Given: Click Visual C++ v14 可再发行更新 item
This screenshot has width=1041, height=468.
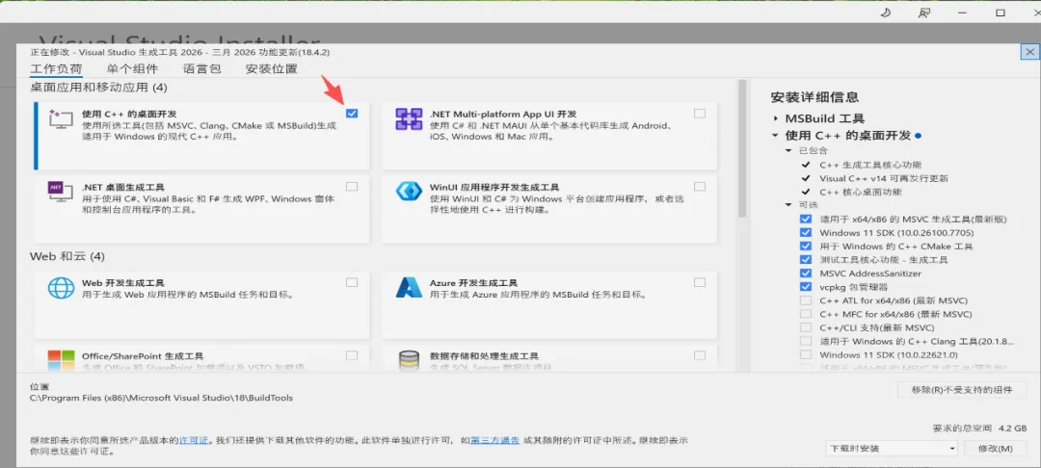Looking at the screenshot, I should pos(884,178).
